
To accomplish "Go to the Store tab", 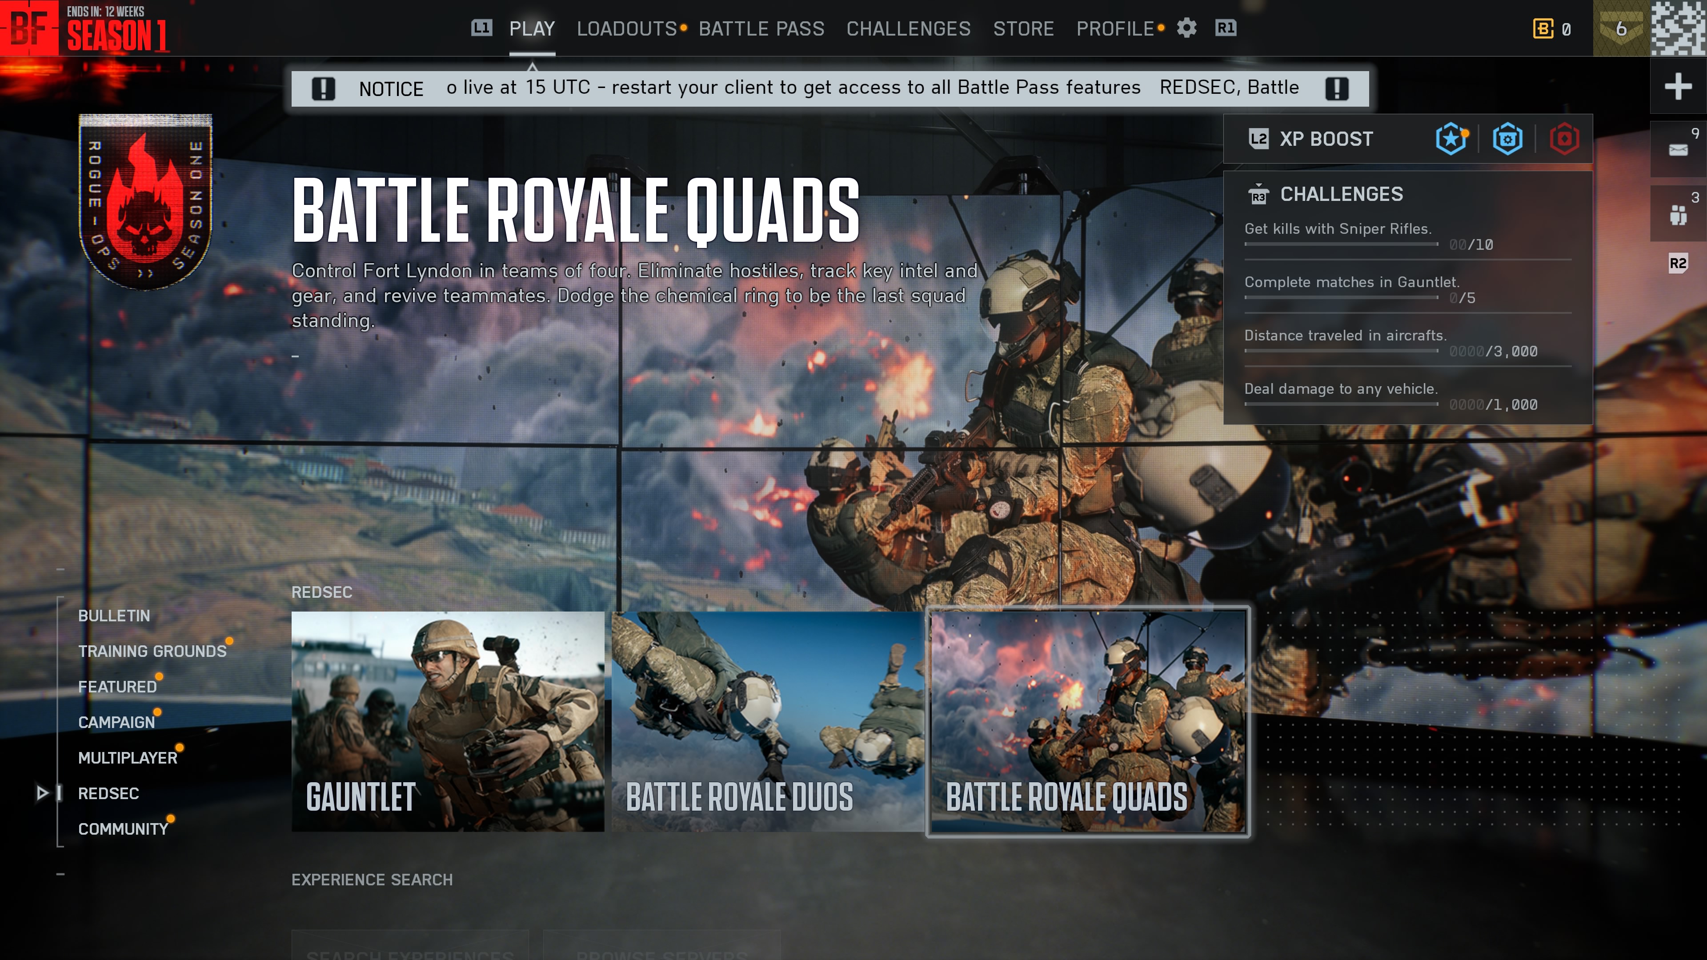I will [x=1023, y=28].
